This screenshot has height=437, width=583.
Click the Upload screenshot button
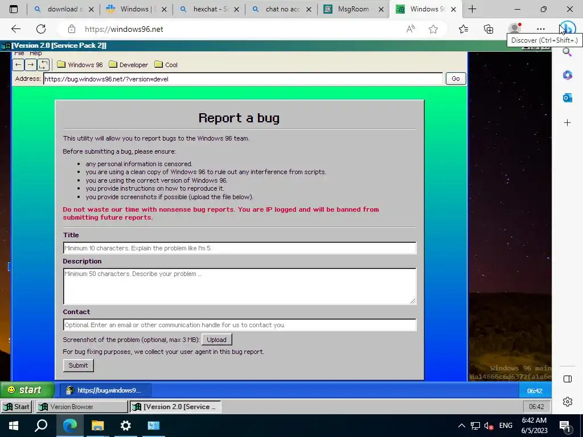tap(216, 340)
